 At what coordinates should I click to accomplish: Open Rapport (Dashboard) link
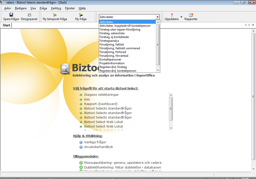[x=101, y=104]
